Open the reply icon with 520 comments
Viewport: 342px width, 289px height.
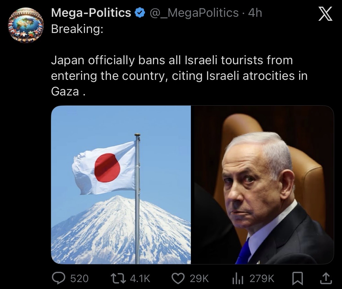pyautogui.click(x=59, y=278)
